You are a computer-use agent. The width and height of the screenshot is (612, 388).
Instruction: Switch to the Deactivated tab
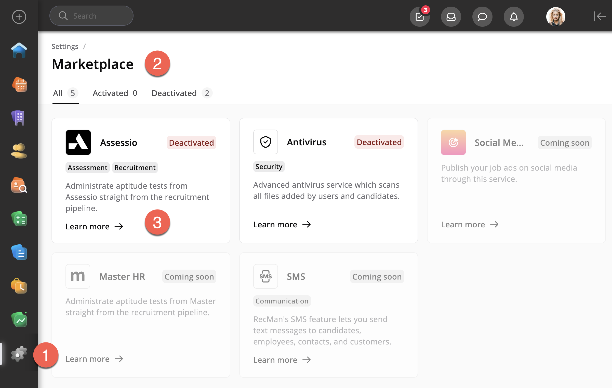(x=181, y=93)
